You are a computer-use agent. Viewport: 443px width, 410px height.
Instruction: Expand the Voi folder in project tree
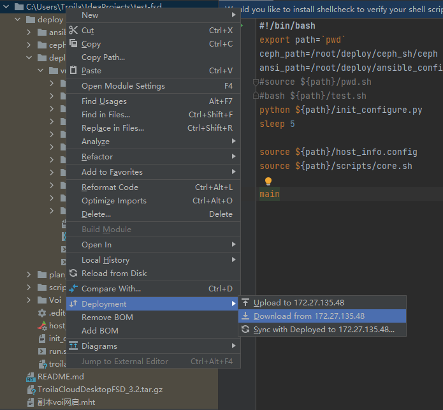coord(30,300)
